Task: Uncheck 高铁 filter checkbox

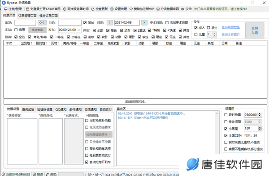Action: [108, 30]
